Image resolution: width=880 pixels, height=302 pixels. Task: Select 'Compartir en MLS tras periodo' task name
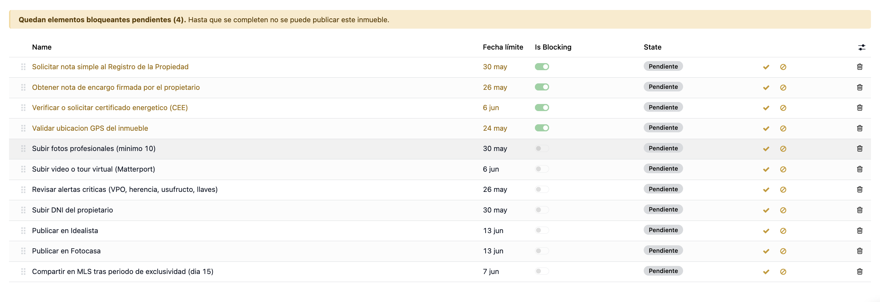[123, 271]
